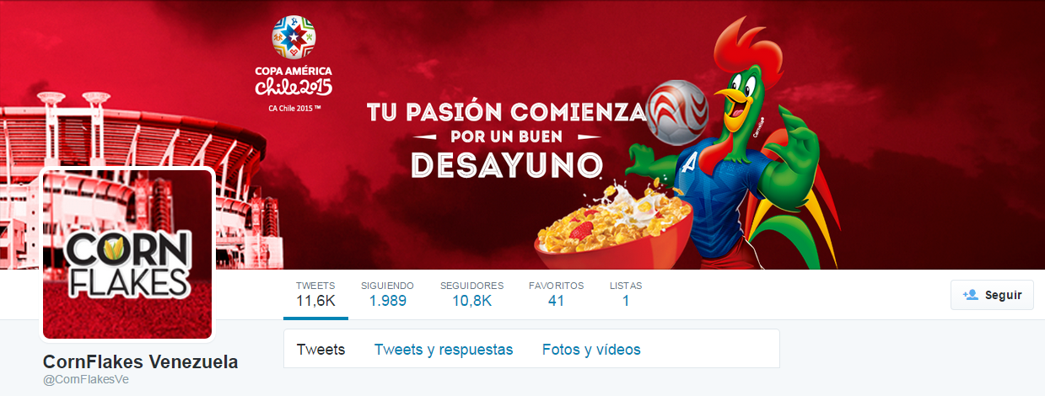
Task: Open the Tweets count 11,6K stat
Action: [315, 294]
